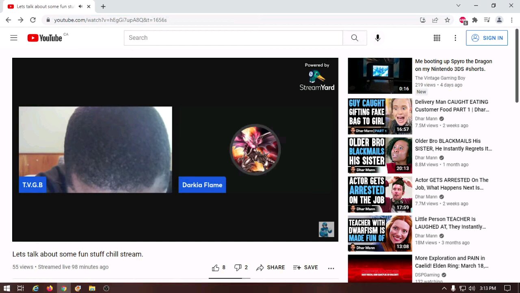This screenshot has width=520, height=293.
Task: Share this video
Action: (x=271, y=267)
